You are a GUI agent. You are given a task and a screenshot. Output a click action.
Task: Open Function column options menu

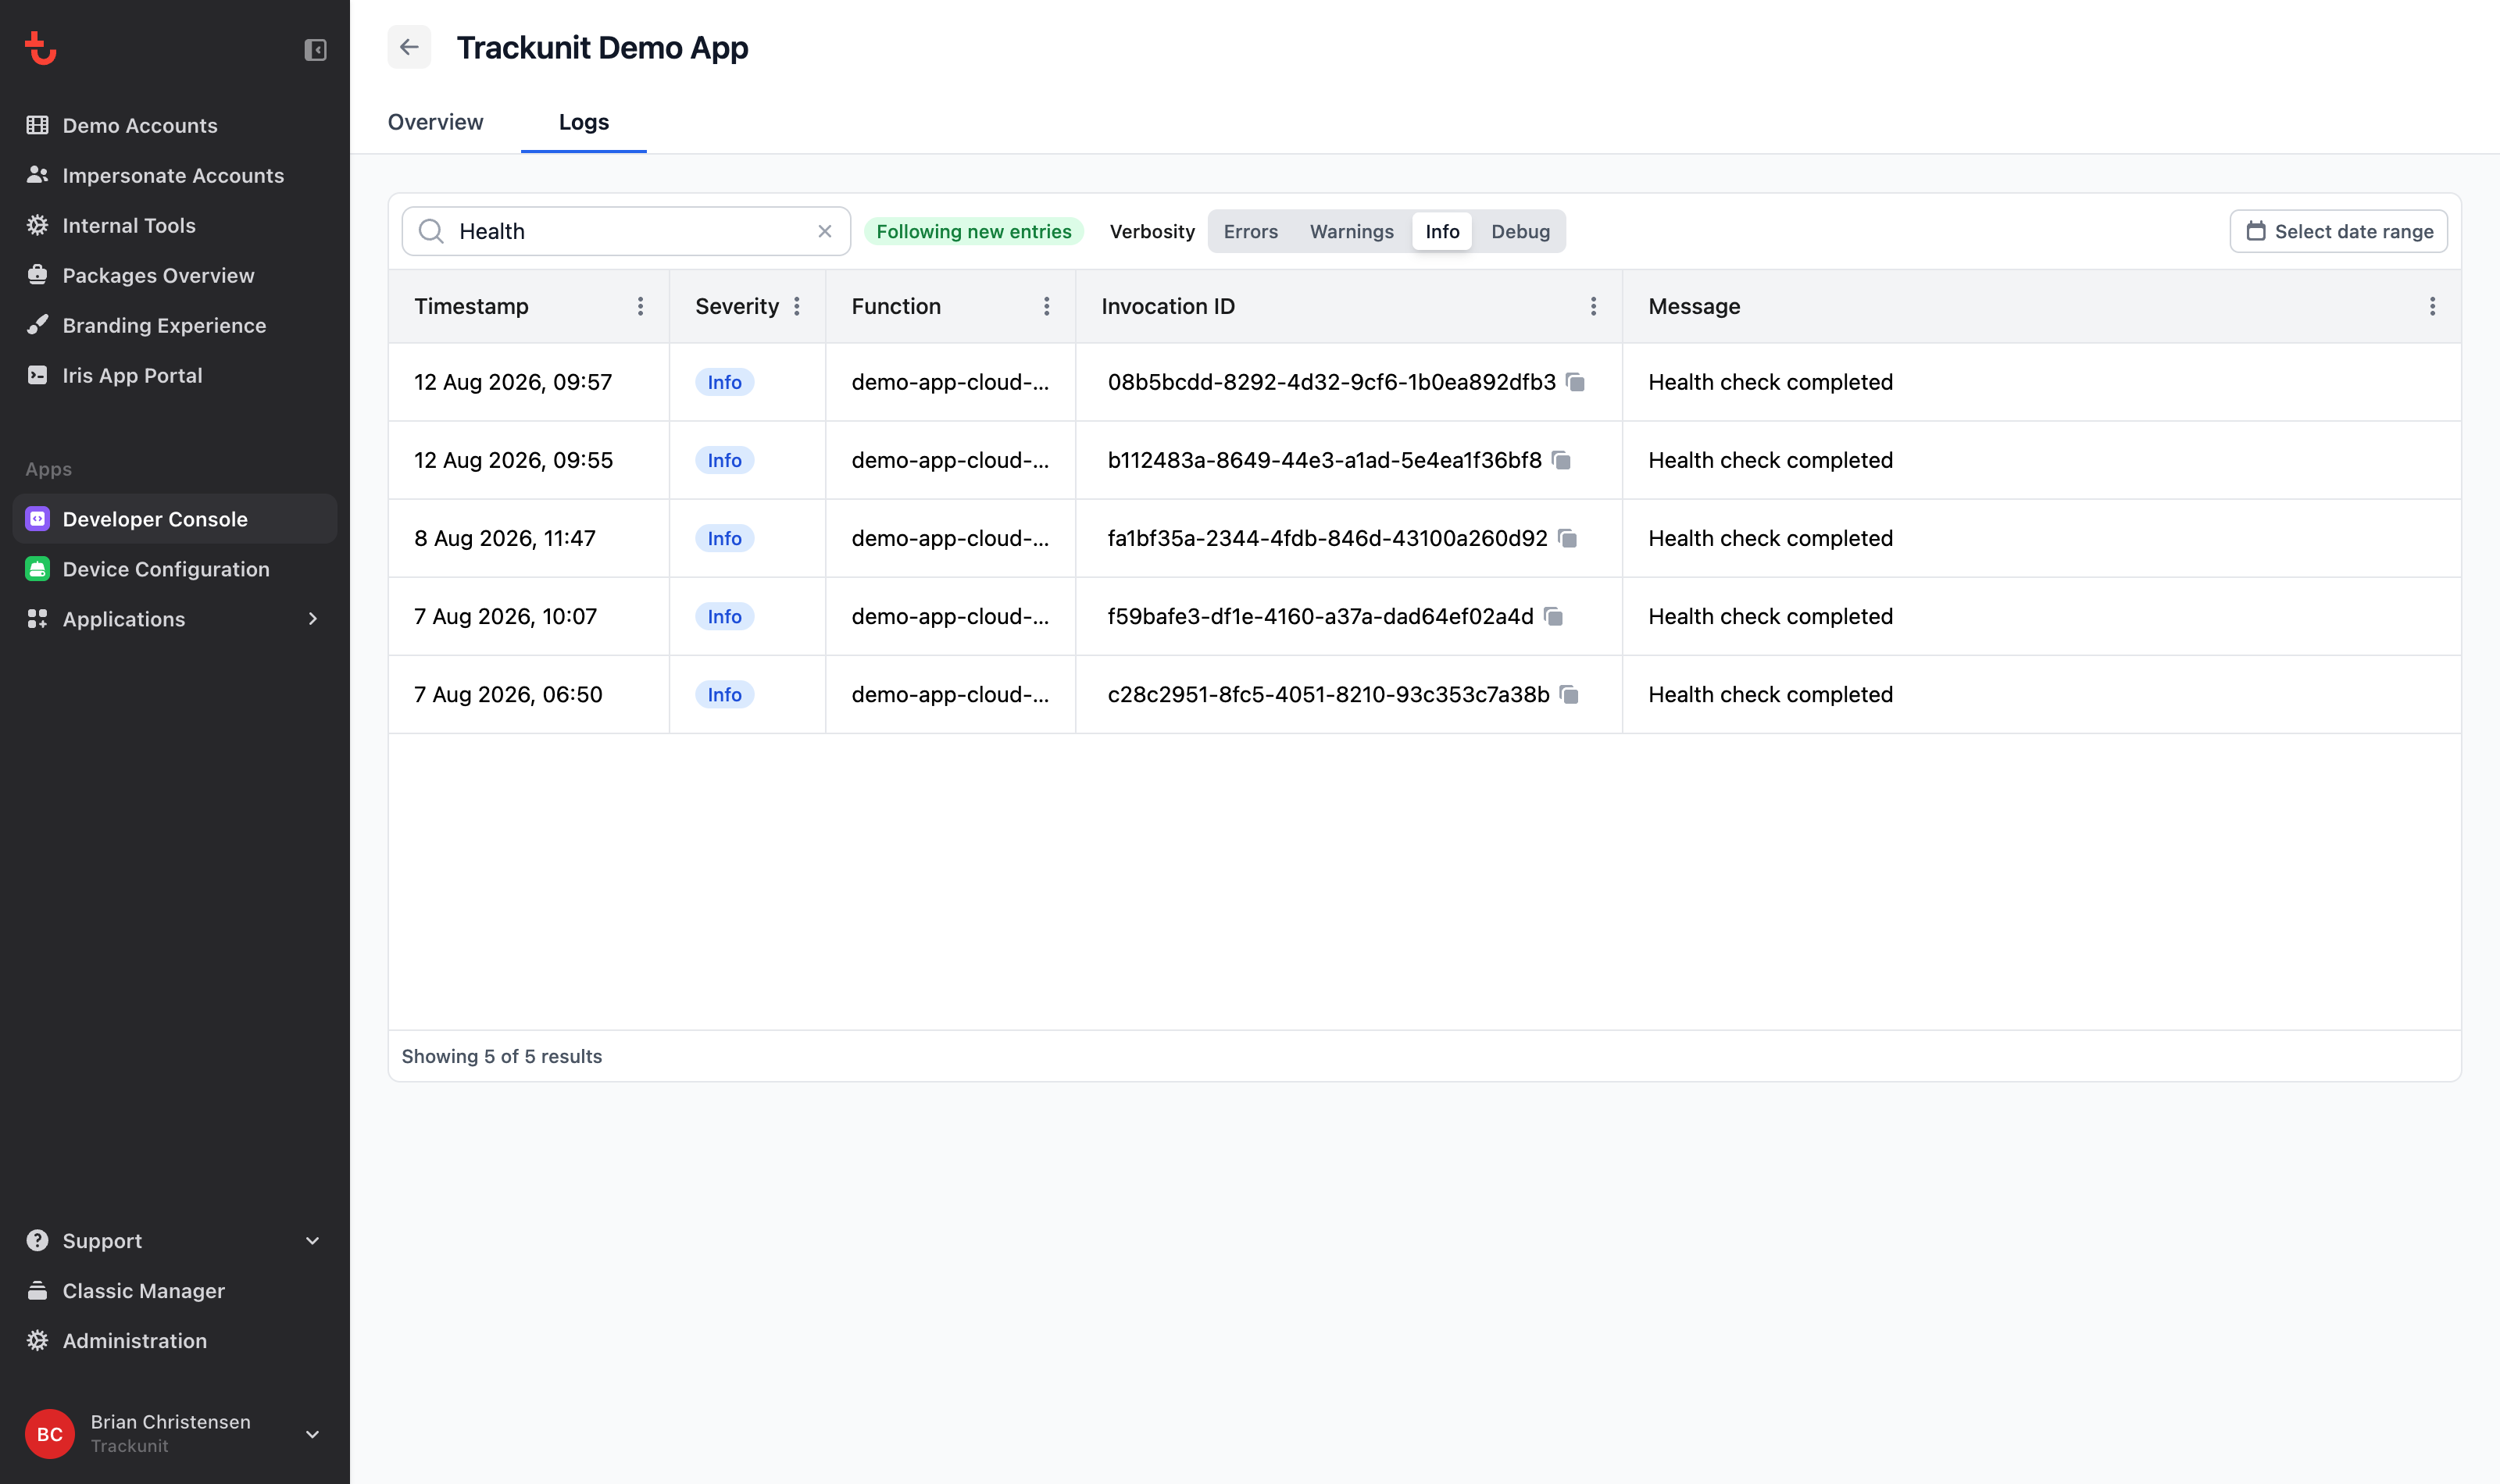pos(1047,306)
